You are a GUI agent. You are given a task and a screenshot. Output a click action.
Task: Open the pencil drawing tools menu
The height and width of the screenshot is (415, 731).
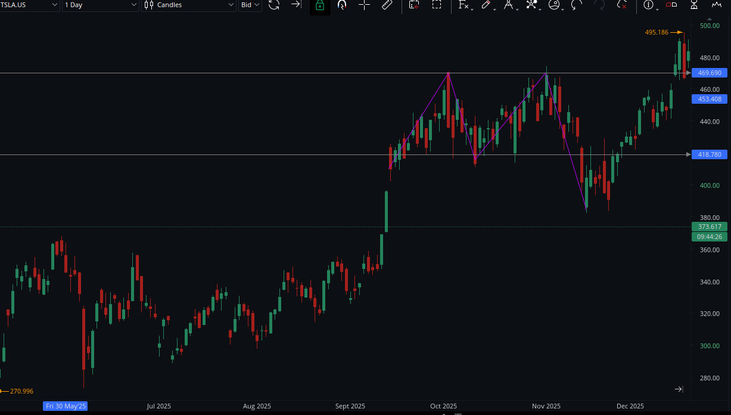[x=487, y=5]
